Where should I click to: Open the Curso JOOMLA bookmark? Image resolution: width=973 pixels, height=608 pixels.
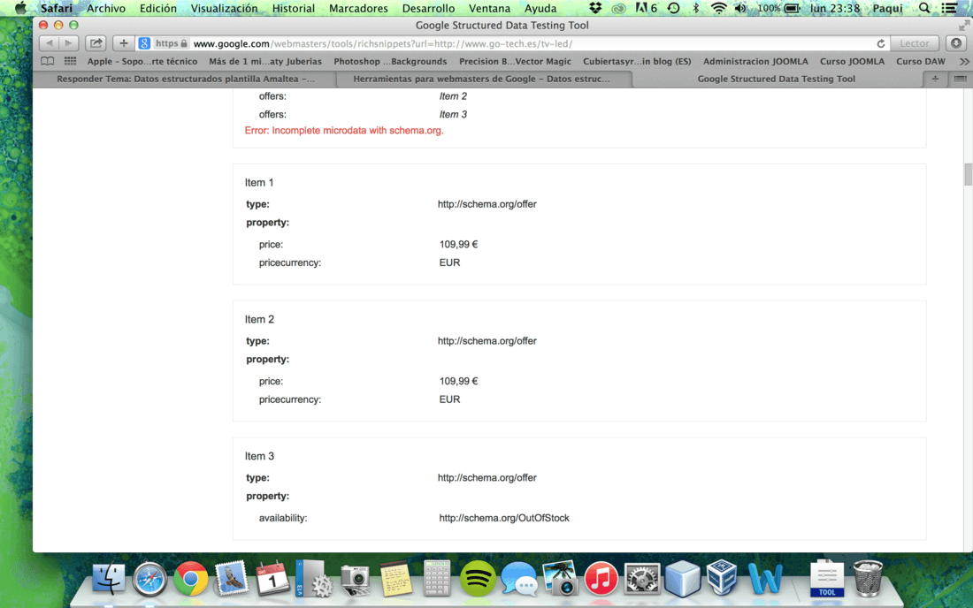(x=852, y=61)
